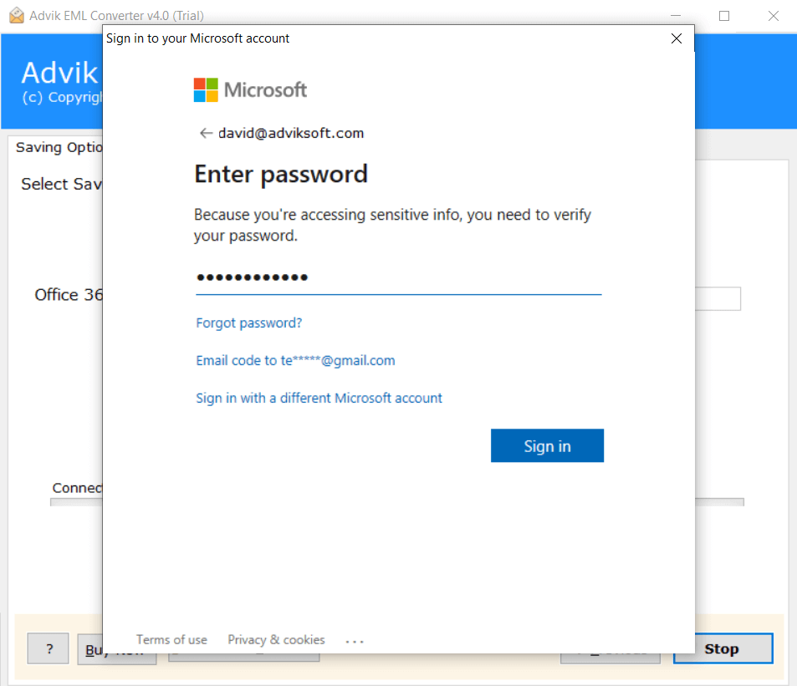Click the Saving Options tab in the Advik window

coord(57,147)
